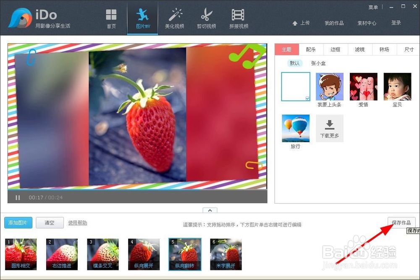Switch to the 转场 transitions tab
Image resolution: width=420 pixels, height=280 pixels.
pos(384,49)
